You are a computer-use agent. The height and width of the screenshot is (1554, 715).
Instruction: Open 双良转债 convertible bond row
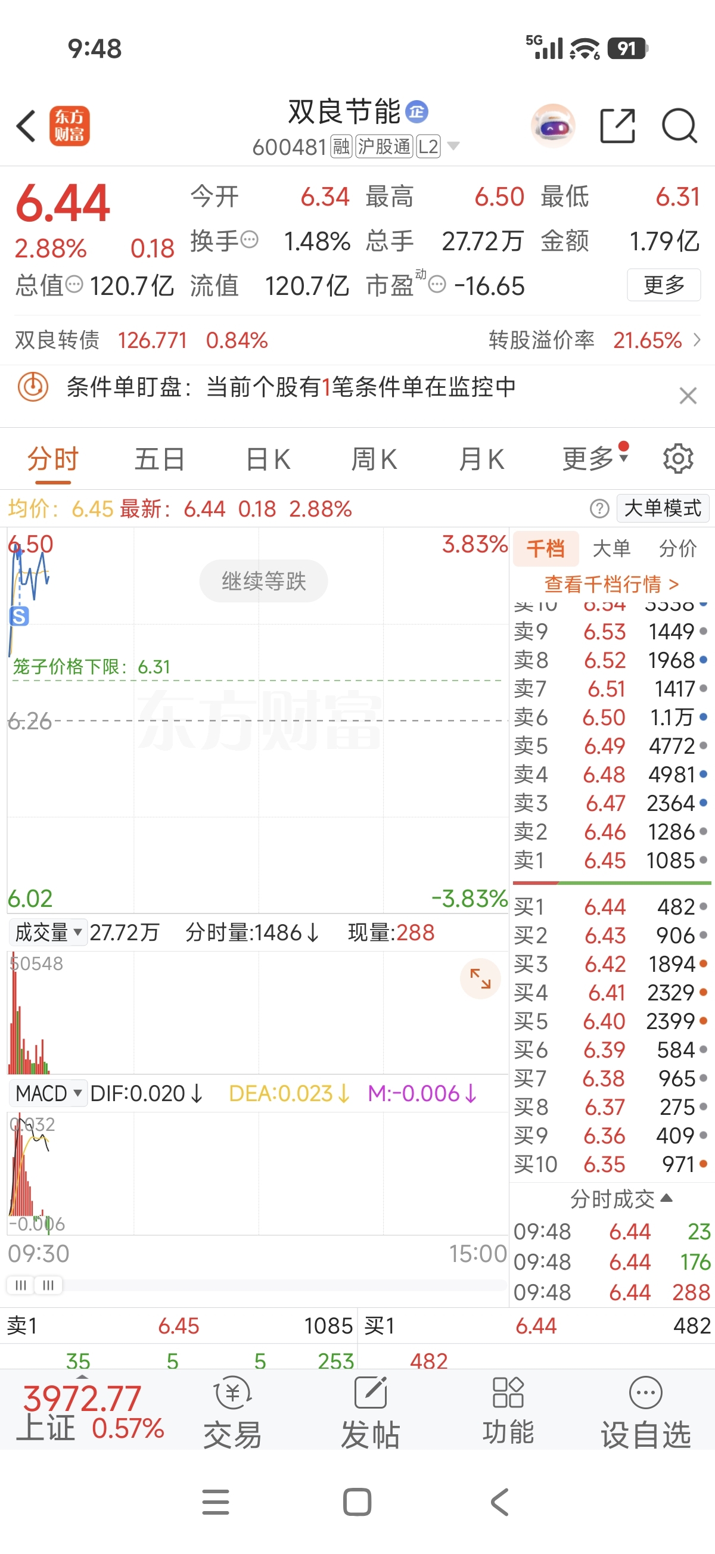[x=141, y=340]
